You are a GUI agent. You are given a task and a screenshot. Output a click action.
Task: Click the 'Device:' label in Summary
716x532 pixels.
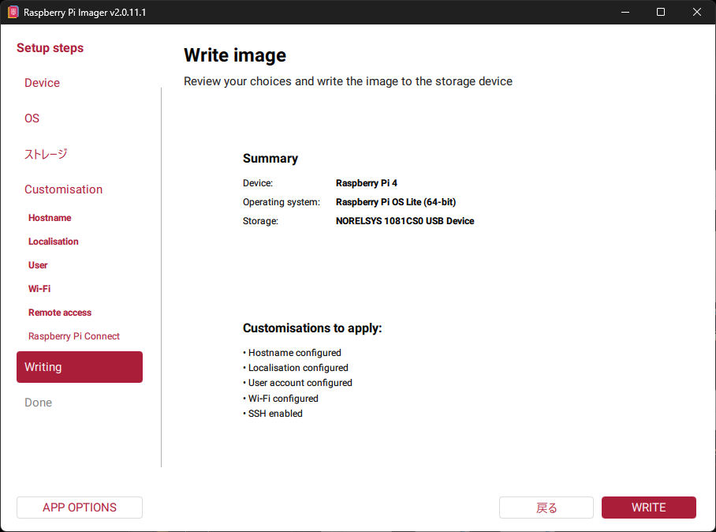258,183
